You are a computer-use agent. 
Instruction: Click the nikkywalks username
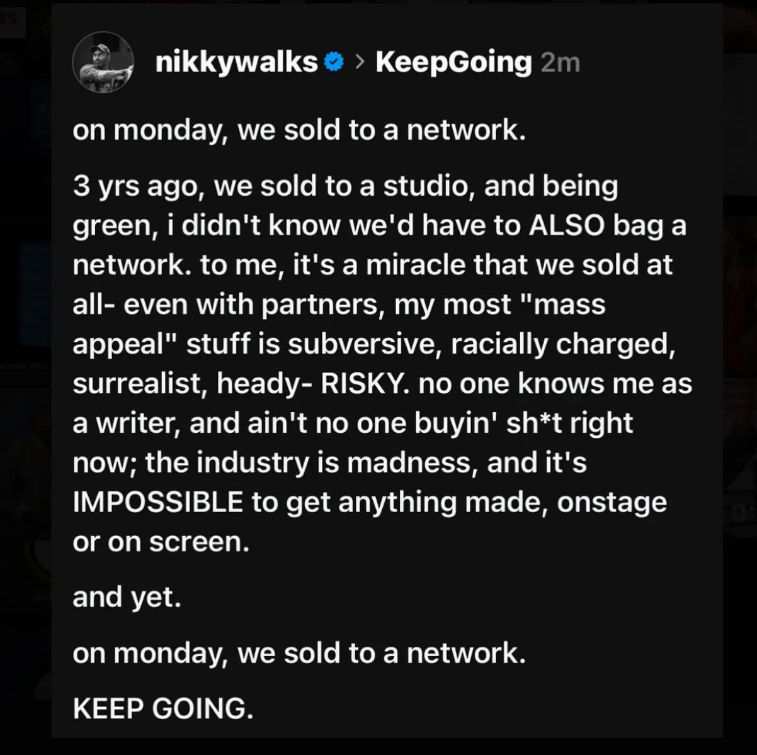tap(236, 62)
